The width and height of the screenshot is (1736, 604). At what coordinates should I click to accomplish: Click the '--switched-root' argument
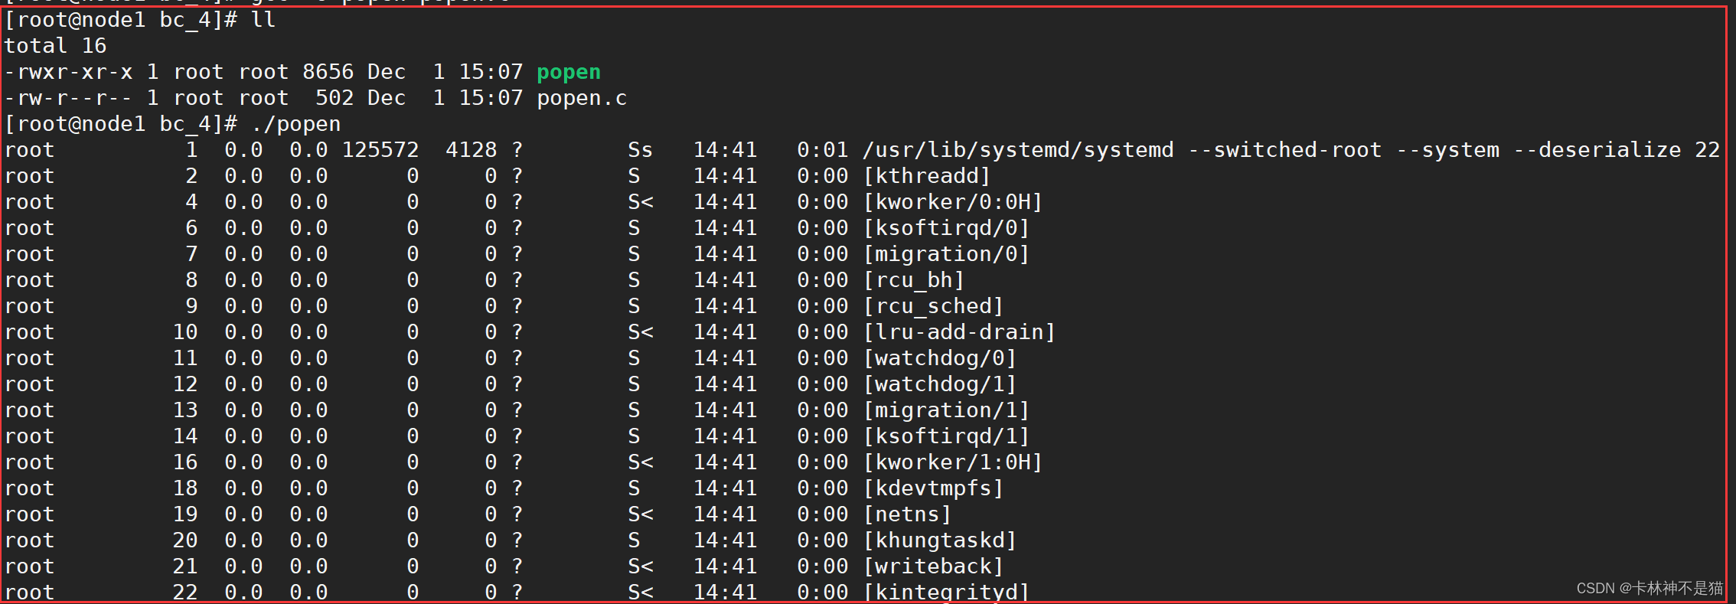[x=1285, y=150]
